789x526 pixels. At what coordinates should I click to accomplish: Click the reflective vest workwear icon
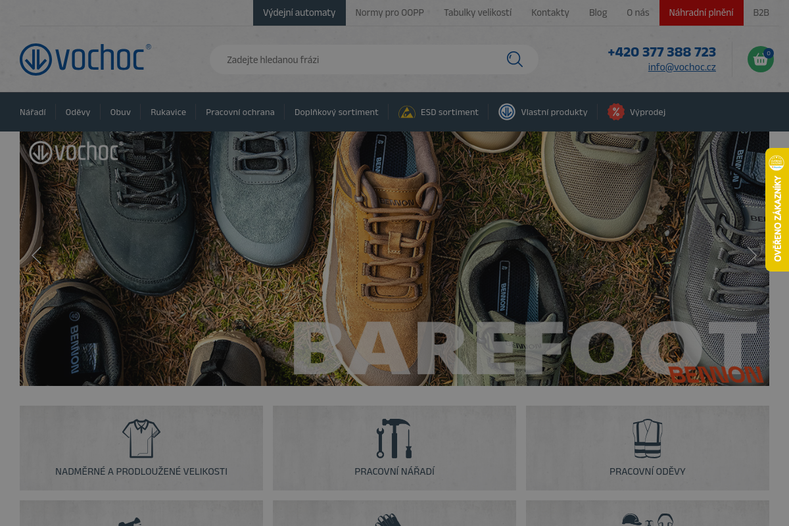647,439
